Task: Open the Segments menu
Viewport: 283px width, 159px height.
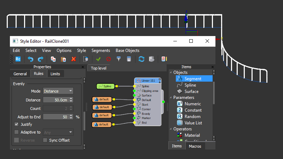Action: (100, 51)
